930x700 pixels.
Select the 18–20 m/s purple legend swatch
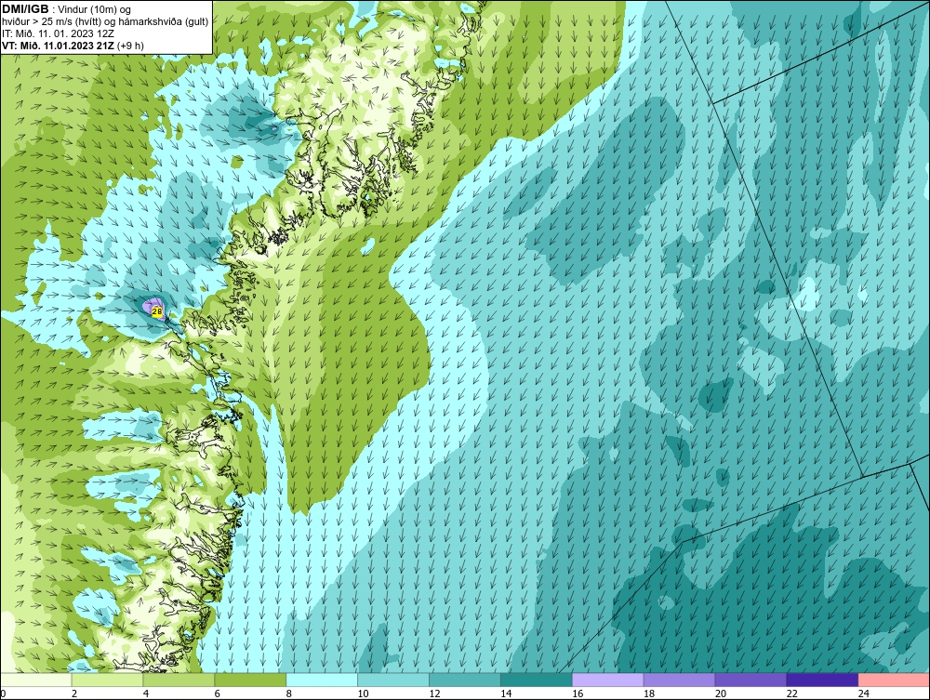pyautogui.click(x=679, y=680)
